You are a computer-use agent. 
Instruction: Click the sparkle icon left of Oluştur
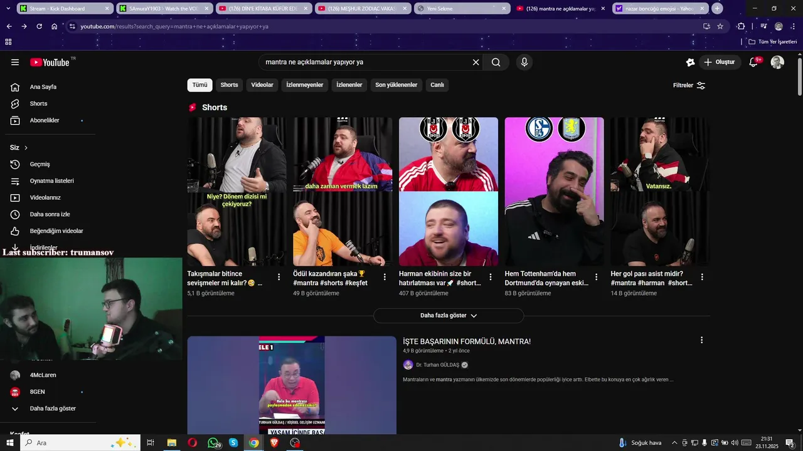point(690,62)
